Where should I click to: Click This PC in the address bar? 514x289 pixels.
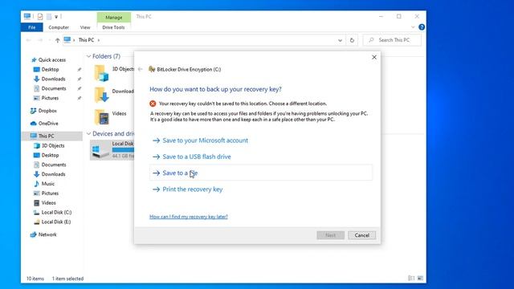point(86,40)
